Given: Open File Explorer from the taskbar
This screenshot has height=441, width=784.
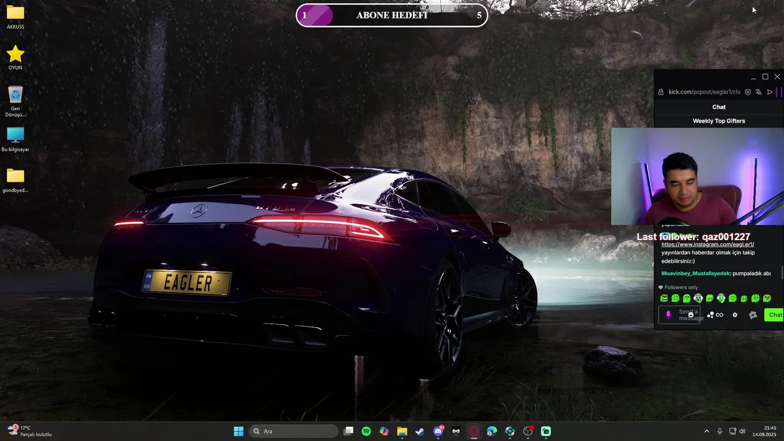Looking at the screenshot, I should [x=402, y=431].
